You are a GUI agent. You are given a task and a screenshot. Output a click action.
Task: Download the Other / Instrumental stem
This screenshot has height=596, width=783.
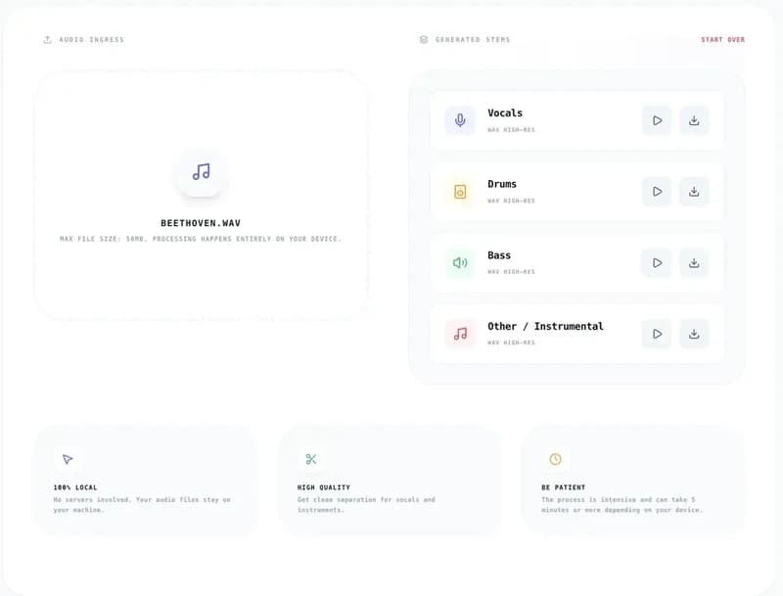click(694, 334)
